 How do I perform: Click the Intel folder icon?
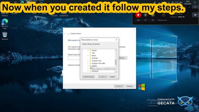tap(90, 53)
